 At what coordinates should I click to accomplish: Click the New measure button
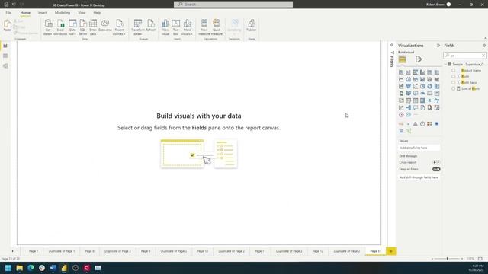point(204,27)
